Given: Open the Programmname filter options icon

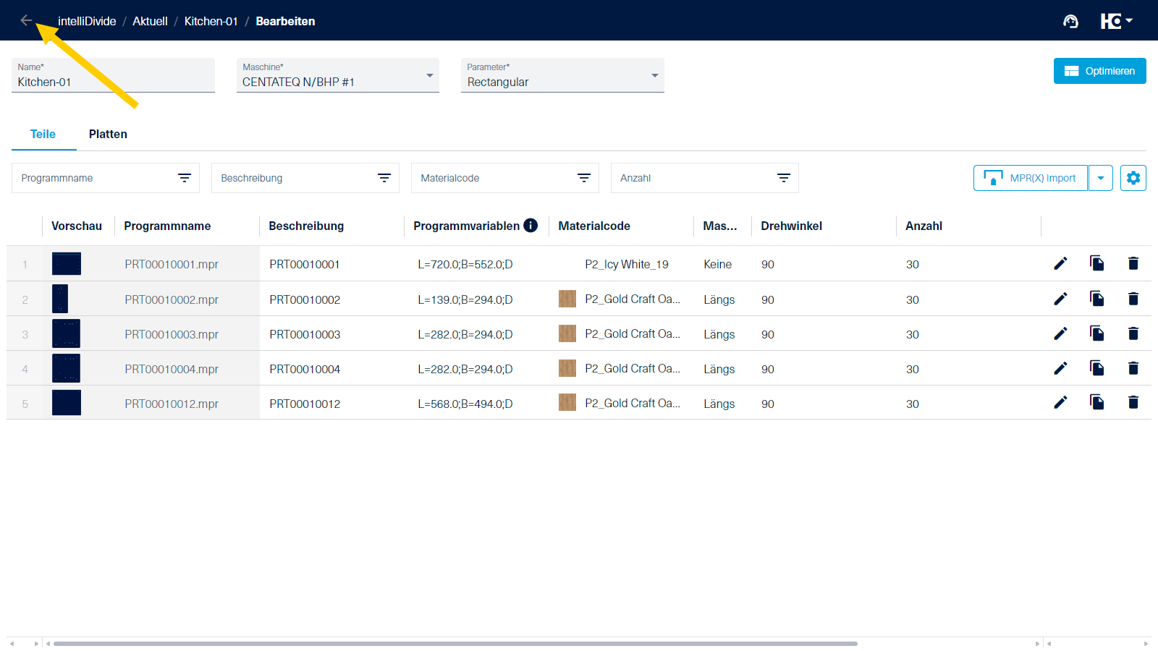Looking at the screenshot, I should pyautogui.click(x=185, y=178).
